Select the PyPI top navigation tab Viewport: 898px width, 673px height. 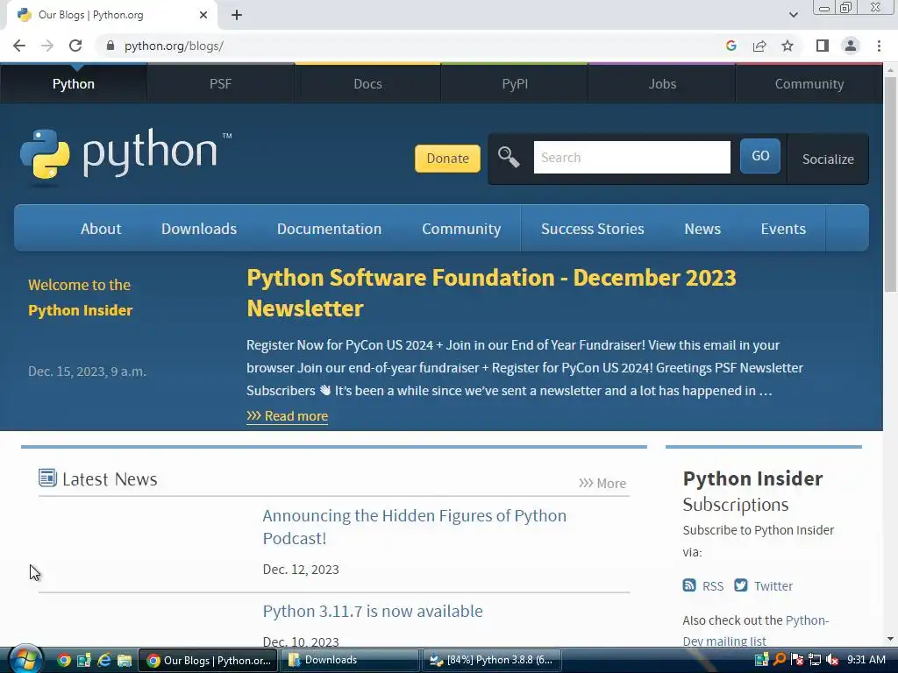(515, 83)
